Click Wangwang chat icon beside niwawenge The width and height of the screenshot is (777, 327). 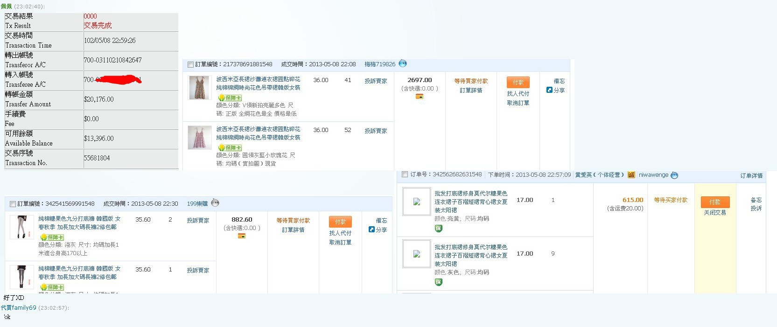click(x=674, y=175)
